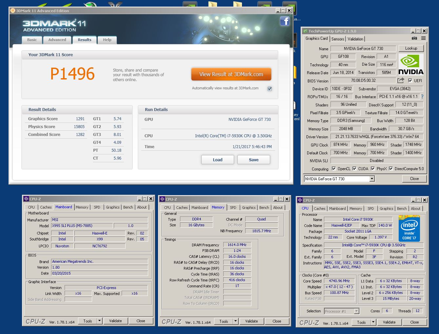The height and width of the screenshot is (334, 439).
Task: Click View Result at 3DMark.com button
Action: click(231, 74)
